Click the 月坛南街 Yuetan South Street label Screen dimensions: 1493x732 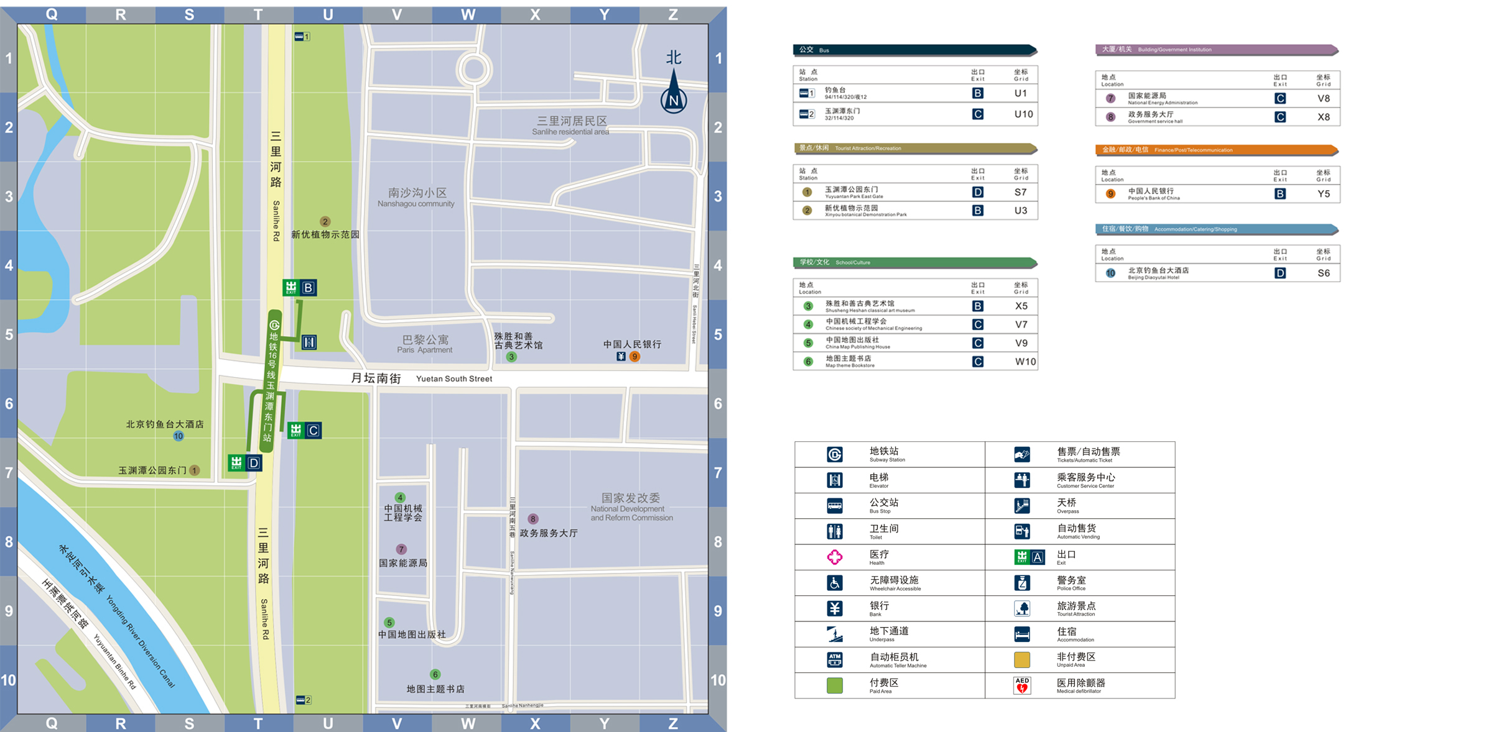click(x=422, y=378)
